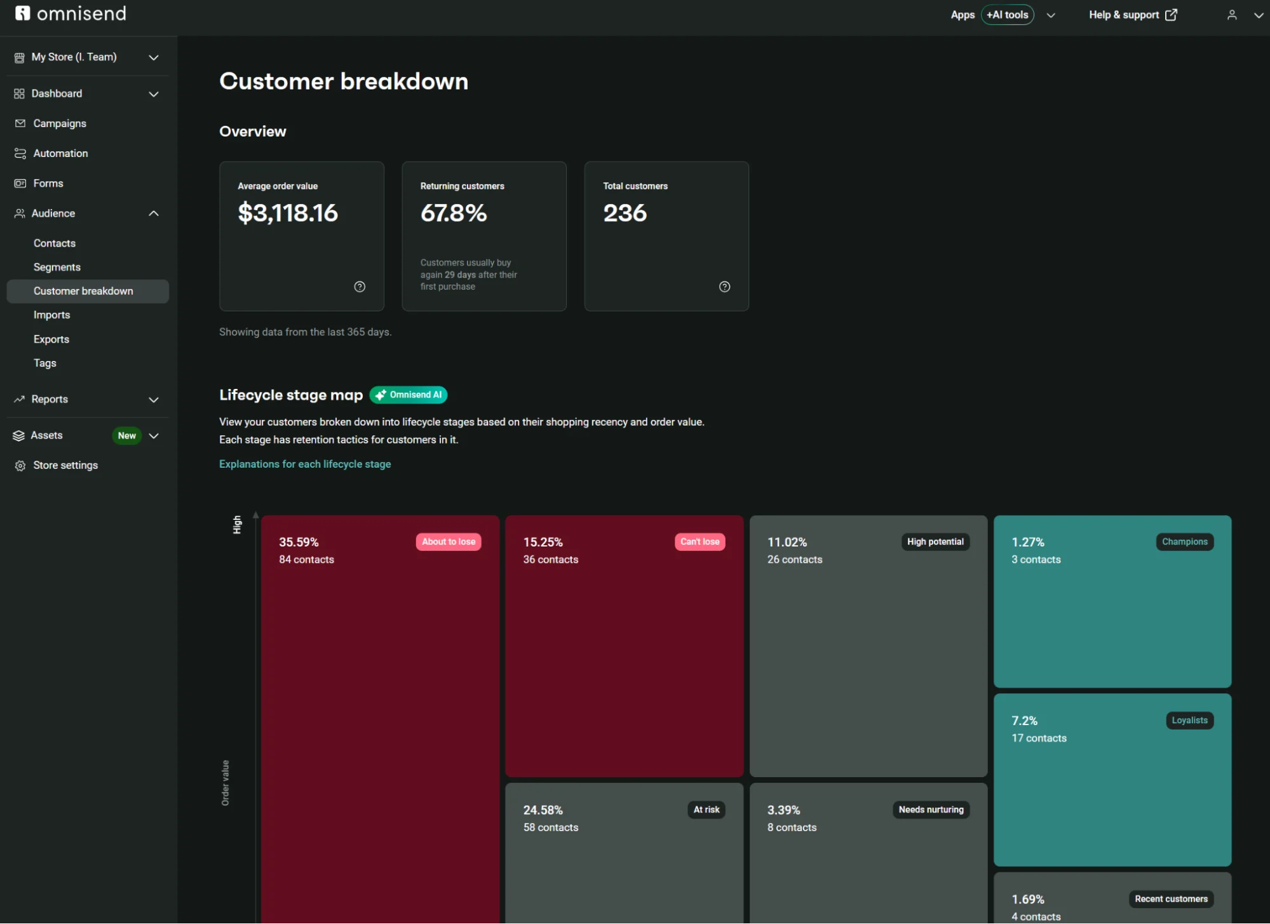Click the Automation workflow icon
1270x924 pixels.
[x=20, y=153]
